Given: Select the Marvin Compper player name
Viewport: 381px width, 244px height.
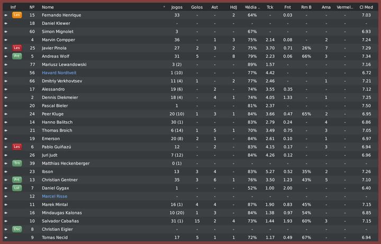Looking at the screenshot, I should [58, 40].
